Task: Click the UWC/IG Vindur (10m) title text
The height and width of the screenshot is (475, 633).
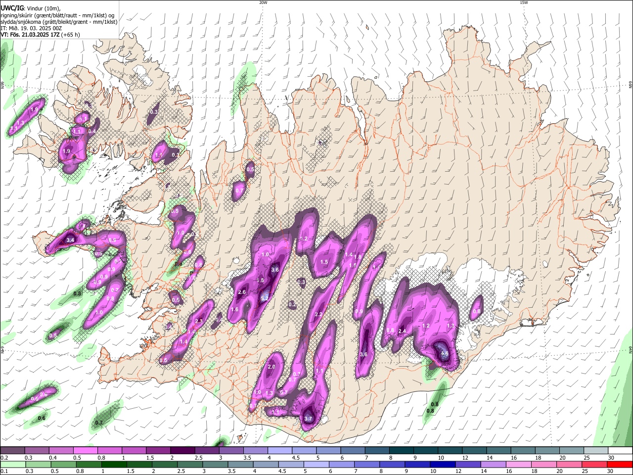Action: (x=31, y=8)
